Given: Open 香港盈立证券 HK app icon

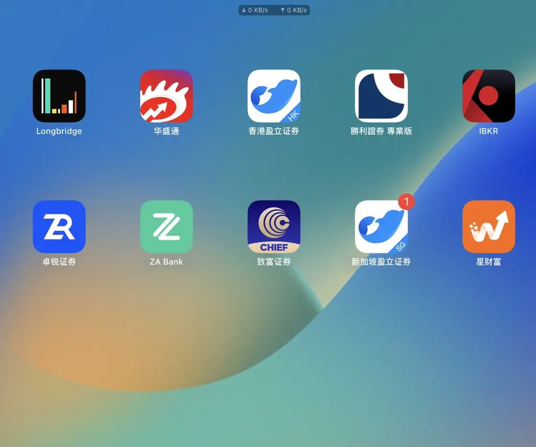Looking at the screenshot, I should [274, 96].
